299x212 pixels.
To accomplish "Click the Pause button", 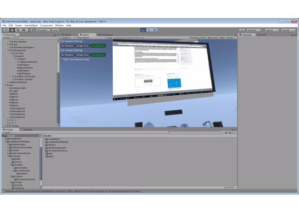I will click(x=149, y=30).
